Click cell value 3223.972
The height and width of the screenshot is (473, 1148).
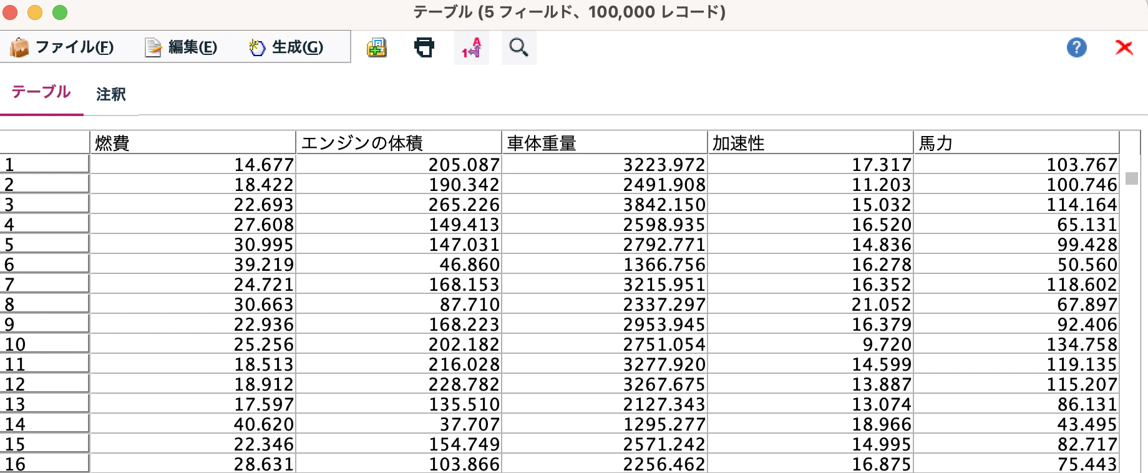[664, 165]
